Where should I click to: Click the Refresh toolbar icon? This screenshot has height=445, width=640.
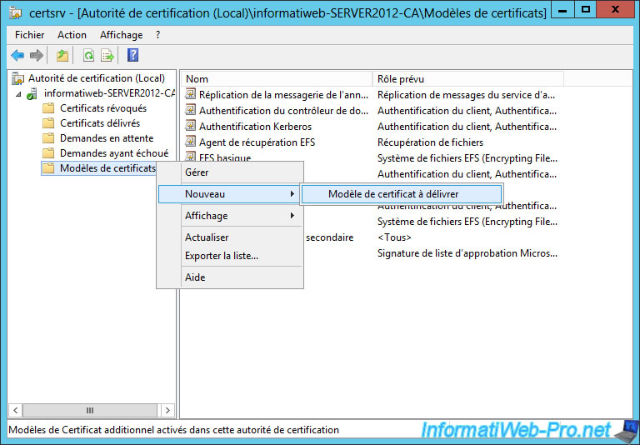click(88, 55)
